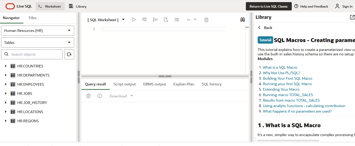
Task: Switch to the Files tab
Action: point(33,18)
